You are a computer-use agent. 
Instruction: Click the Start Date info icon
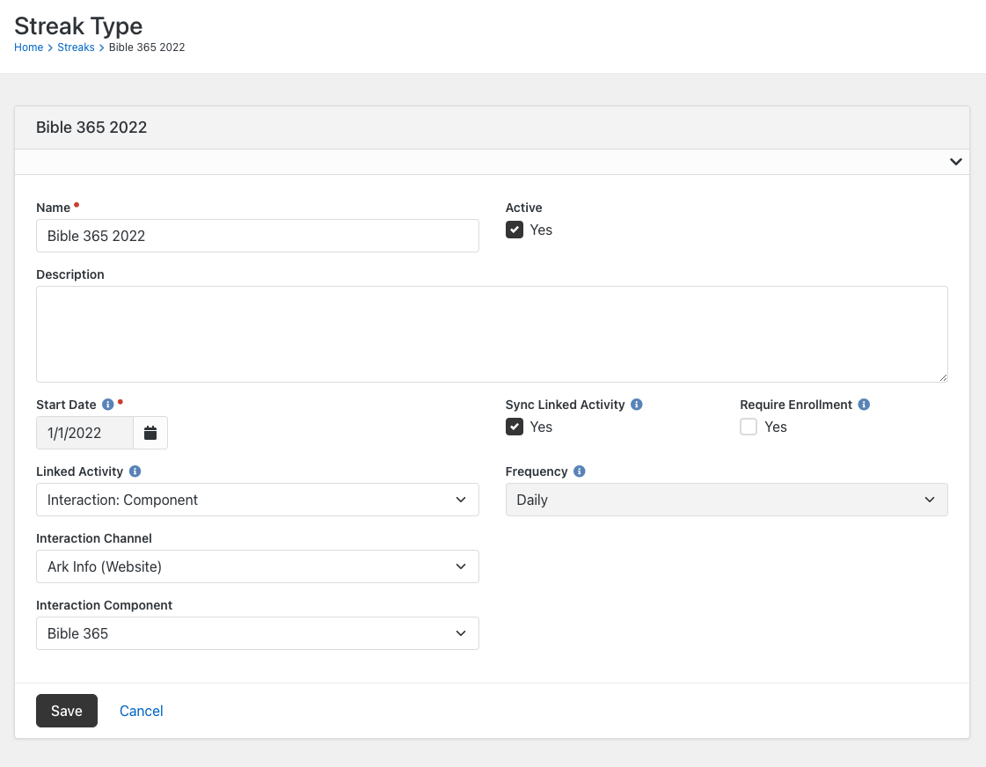click(x=108, y=405)
